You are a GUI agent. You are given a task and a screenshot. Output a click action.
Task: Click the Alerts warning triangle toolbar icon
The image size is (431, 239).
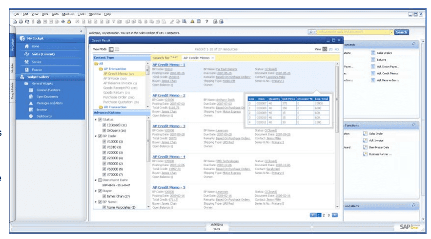(x=192, y=22)
